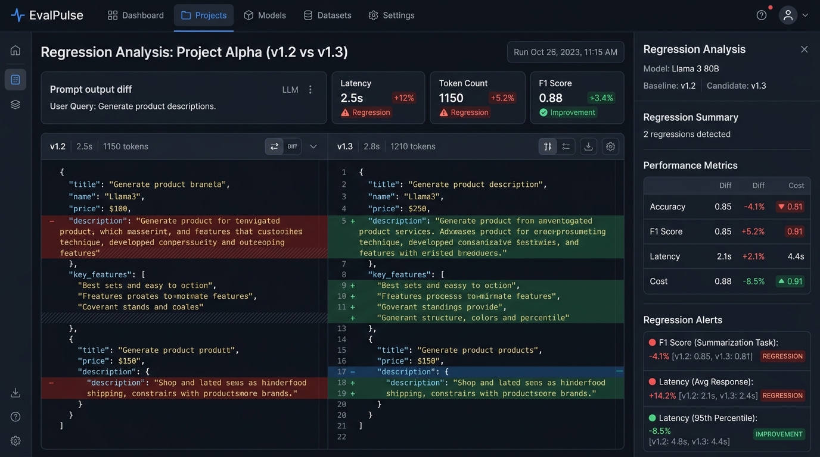Toggle list view in v1.3 header
Image resolution: width=820 pixels, height=457 pixels.
[566, 146]
